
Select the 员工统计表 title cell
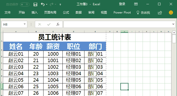[x=55, y=37]
